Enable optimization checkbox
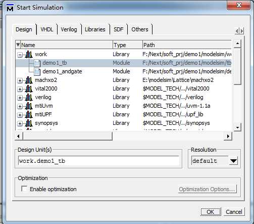 (x=24, y=189)
